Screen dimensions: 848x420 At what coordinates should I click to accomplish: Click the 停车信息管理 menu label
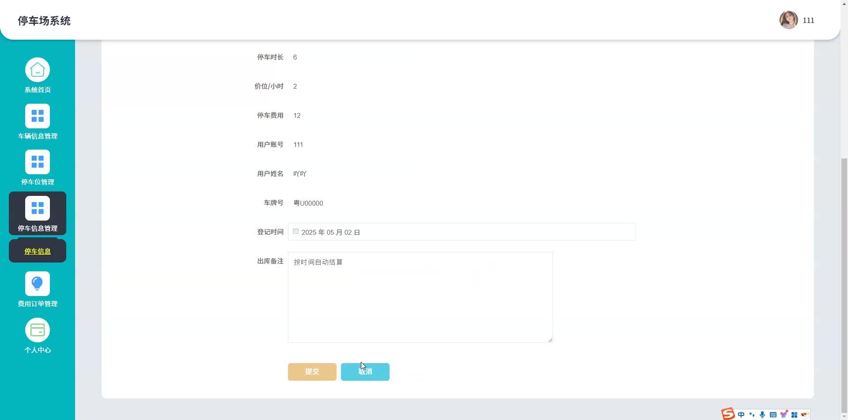click(x=38, y=229)
